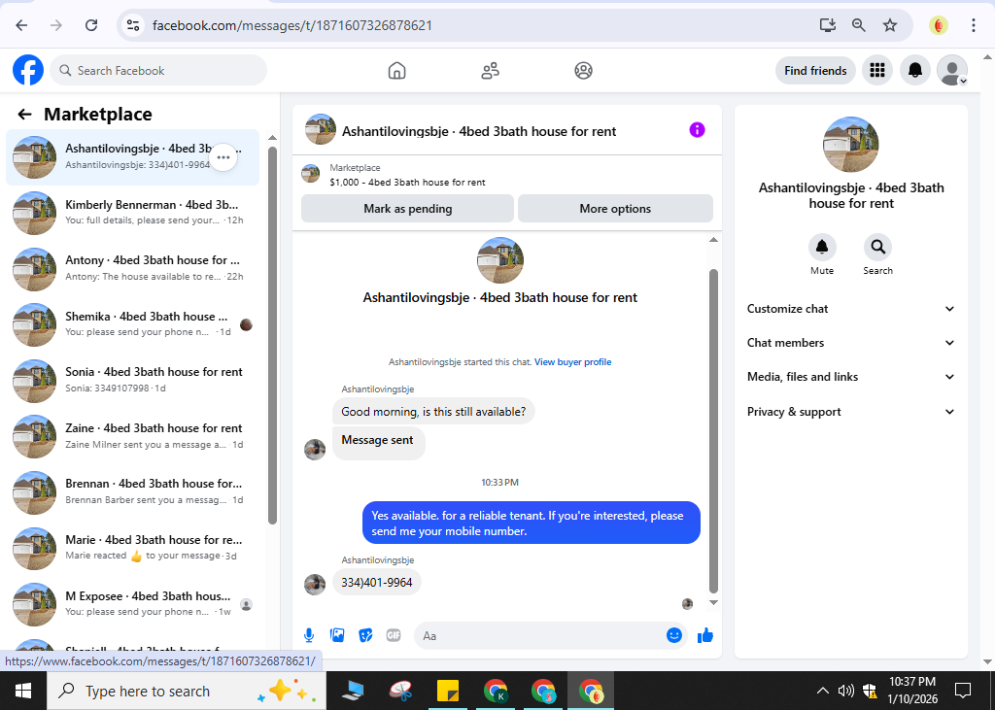
Task: Click Mark as pending button
Action: (x=407, y=209)
